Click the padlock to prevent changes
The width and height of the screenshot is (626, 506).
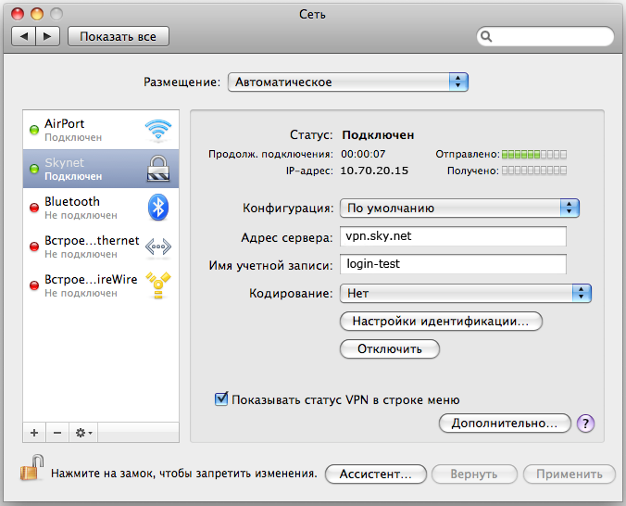point(31,468)
